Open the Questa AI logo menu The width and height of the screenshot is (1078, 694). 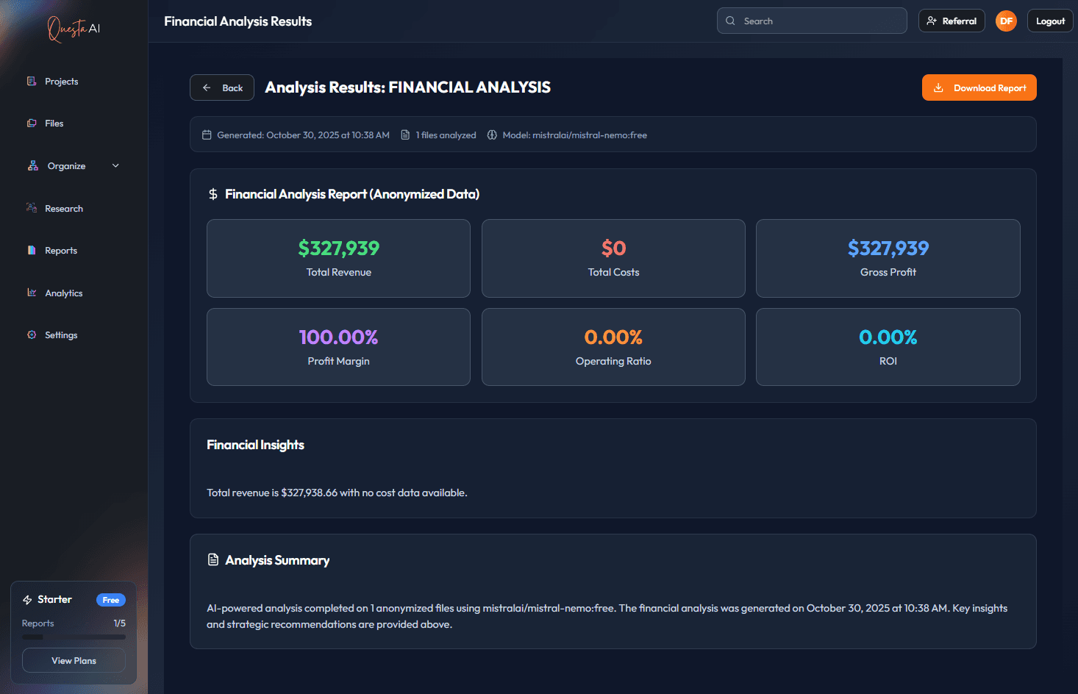(x=74, y=29)
